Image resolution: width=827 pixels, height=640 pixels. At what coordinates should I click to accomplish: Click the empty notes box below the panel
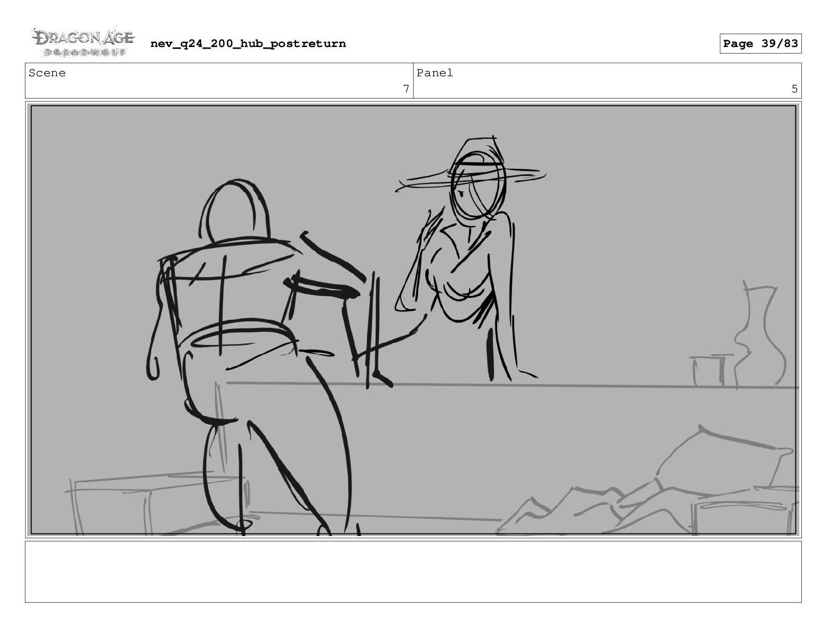click(x=413, y=572)
